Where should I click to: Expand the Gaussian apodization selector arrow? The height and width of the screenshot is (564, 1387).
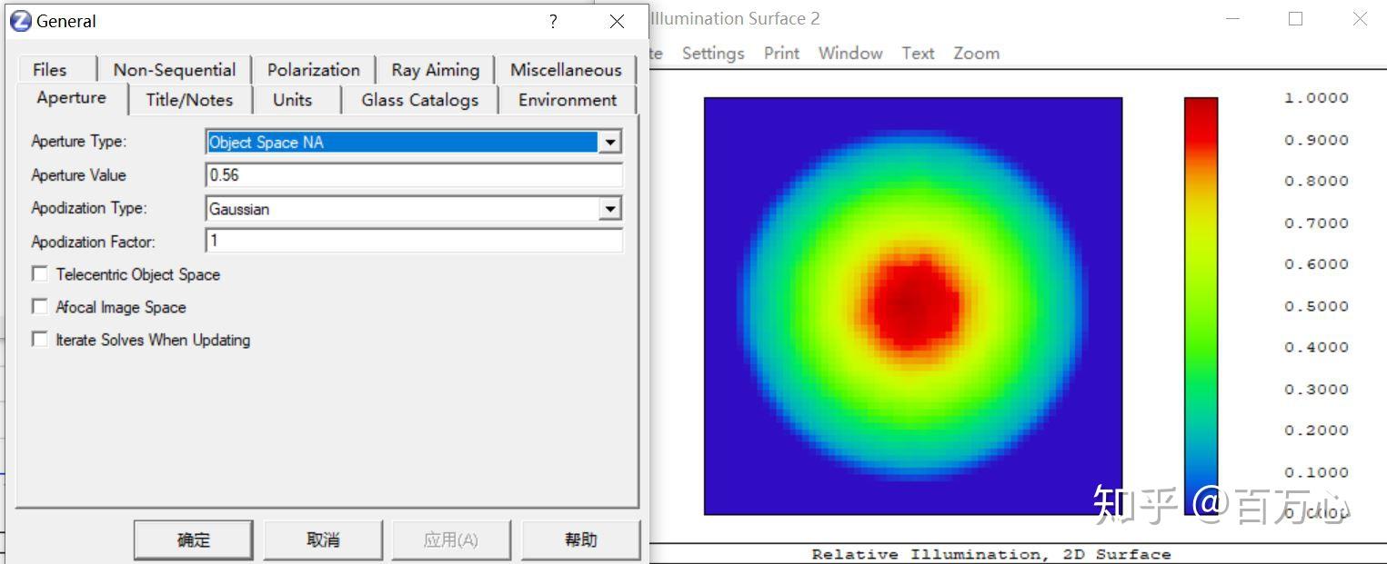coord(611,208)
